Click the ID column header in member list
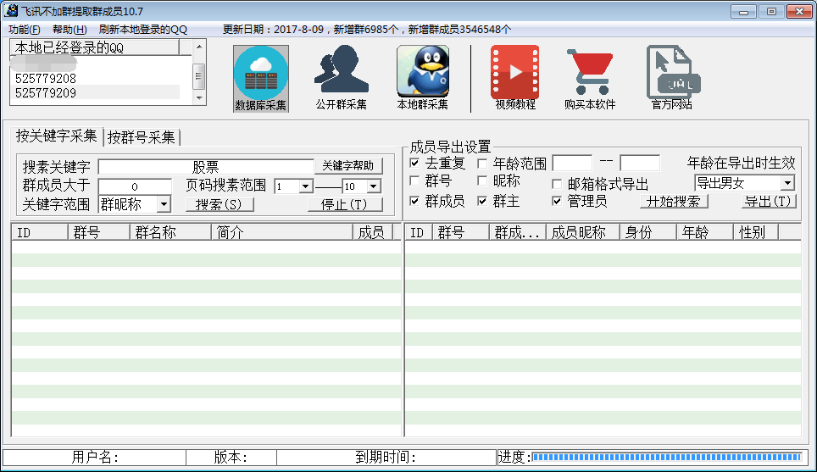Viewport: 817px width, 472px height. 419,232
